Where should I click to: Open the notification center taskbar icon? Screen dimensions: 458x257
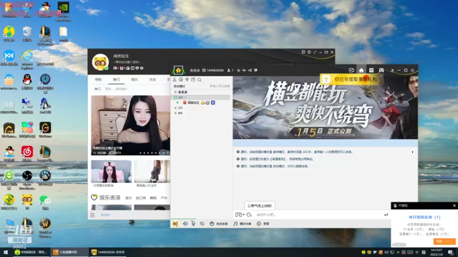pyautogui.click(x=451, y=252)
